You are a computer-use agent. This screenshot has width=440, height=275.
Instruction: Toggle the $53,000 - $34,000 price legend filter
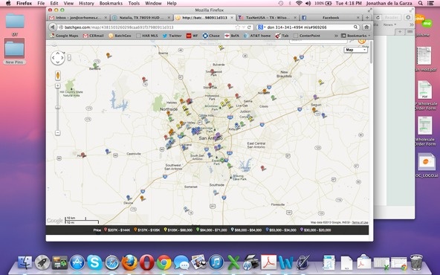pos(281,230)
